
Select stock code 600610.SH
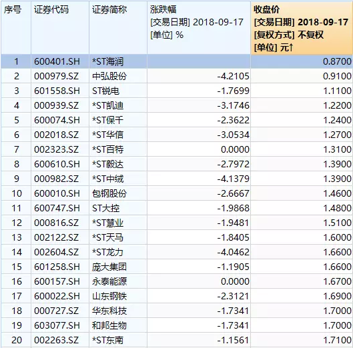tap(57, 164)
